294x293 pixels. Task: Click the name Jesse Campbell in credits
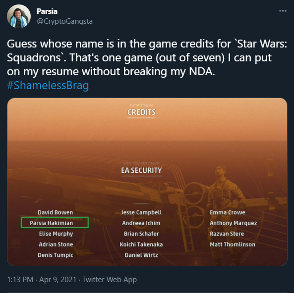tap(141, 212)
